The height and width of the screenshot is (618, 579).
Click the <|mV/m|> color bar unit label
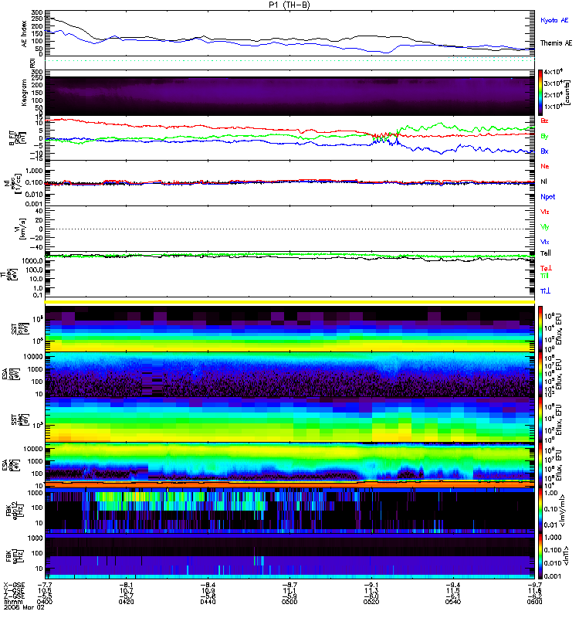pos(564,511)
